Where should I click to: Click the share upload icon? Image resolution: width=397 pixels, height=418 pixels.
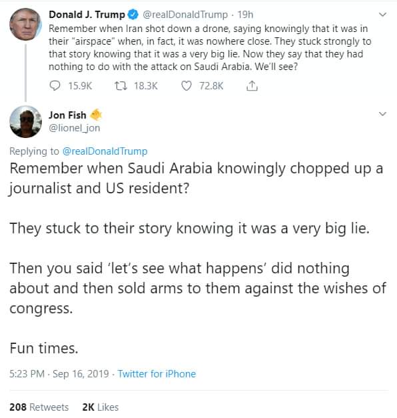252,85
